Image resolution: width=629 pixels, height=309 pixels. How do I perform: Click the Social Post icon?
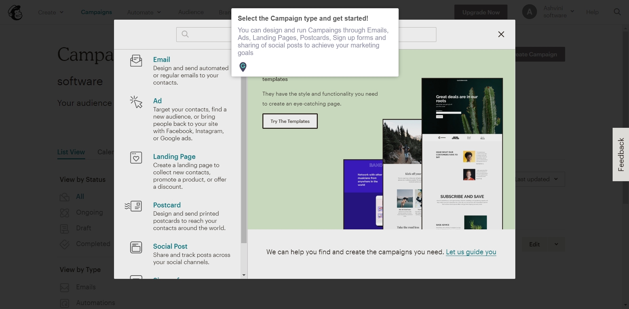tap(136, 247)
